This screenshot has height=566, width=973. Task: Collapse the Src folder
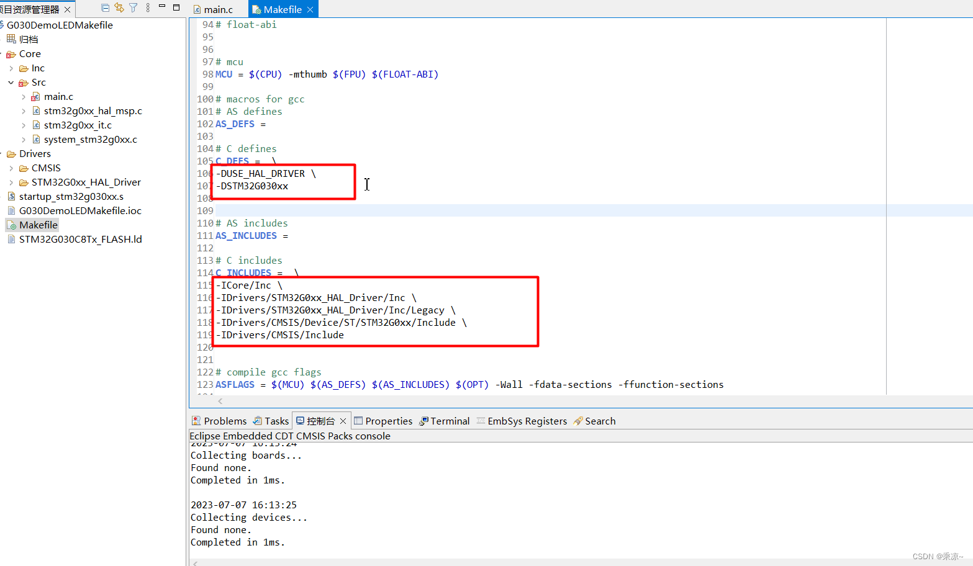(11, 82)
